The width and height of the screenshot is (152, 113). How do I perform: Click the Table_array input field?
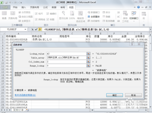(x=66, y=58)
